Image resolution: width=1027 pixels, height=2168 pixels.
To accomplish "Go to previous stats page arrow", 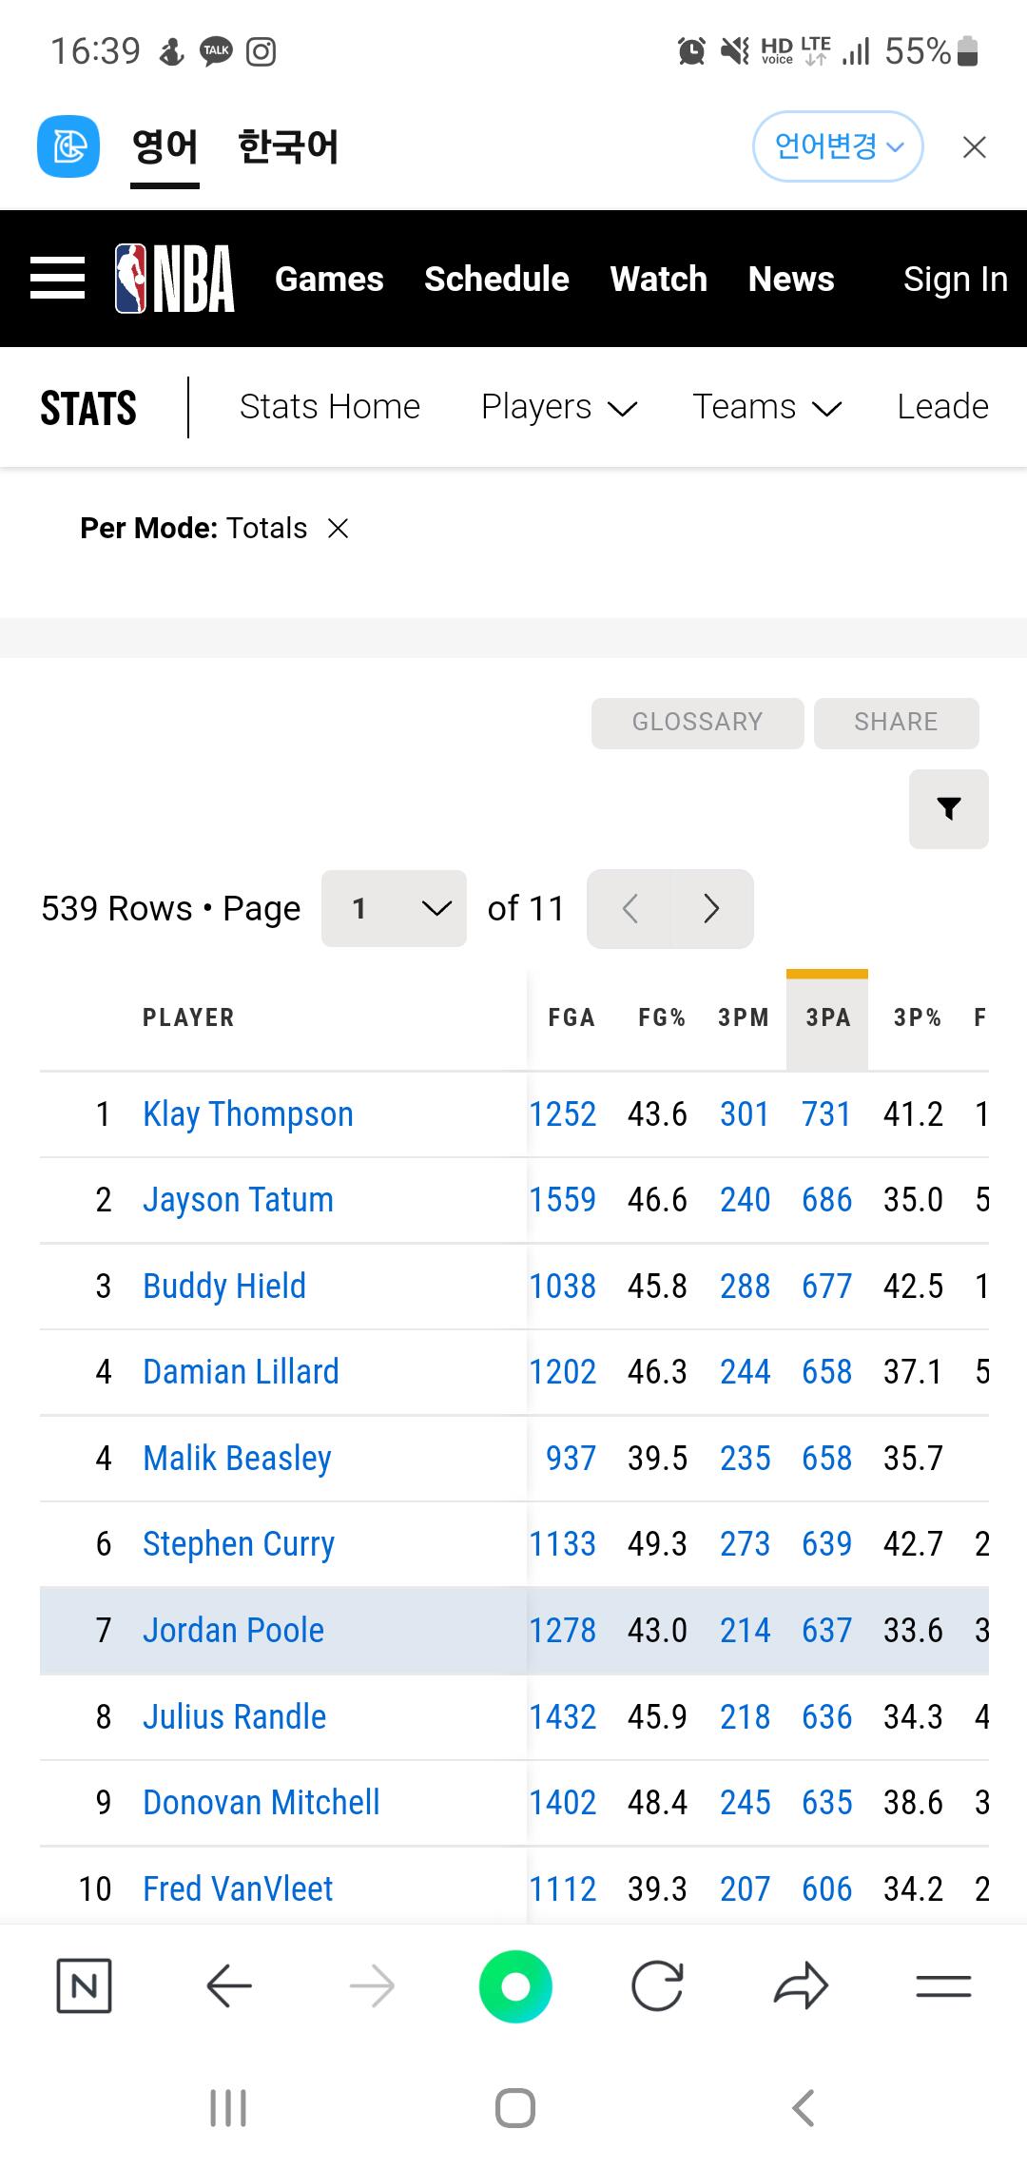I will (630, 909).
